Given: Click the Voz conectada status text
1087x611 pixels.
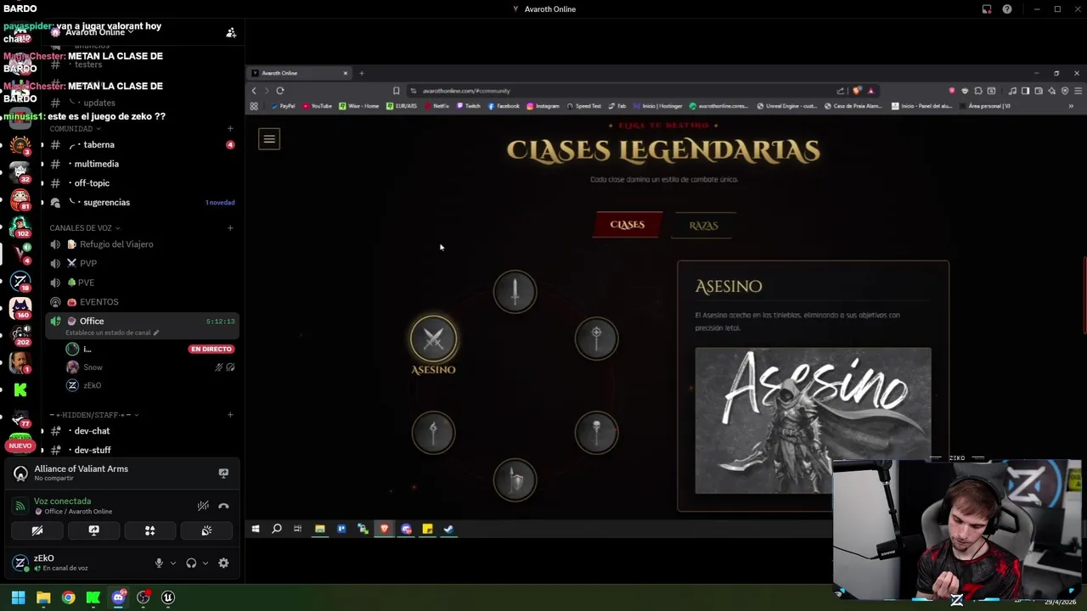Looking at the screenshot, I should point(62,502).
